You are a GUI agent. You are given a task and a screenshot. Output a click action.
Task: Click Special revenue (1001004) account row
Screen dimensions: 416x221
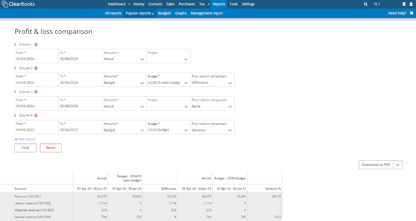pyautogui.click(x=141, y=217)
